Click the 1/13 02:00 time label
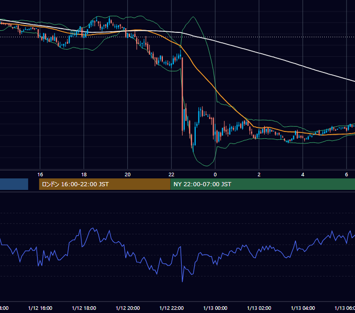The width and height of the screenshot is (355, 313). tap(259, 308)
